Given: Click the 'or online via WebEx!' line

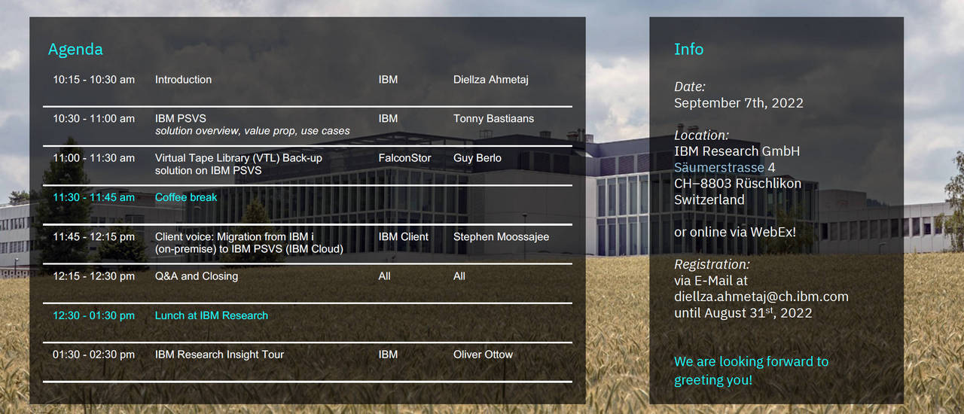Looking at the screenshot, I should click(x=734, y=232).
